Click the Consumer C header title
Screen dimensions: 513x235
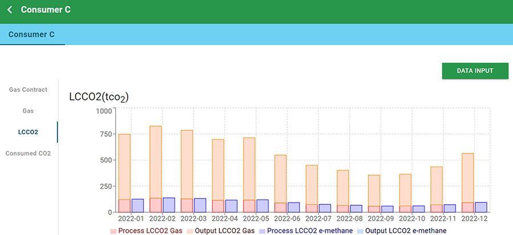(46, 10)
